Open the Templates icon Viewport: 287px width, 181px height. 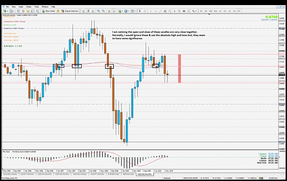point(132,11)
